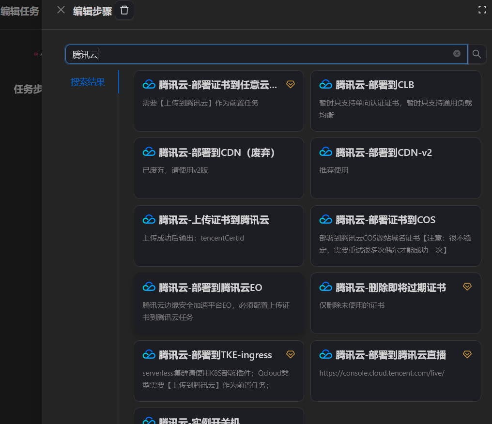Click cloud icon of 部署到腾讯云EO card
This screenshot has width=492, height=424.
coord(149,287)
